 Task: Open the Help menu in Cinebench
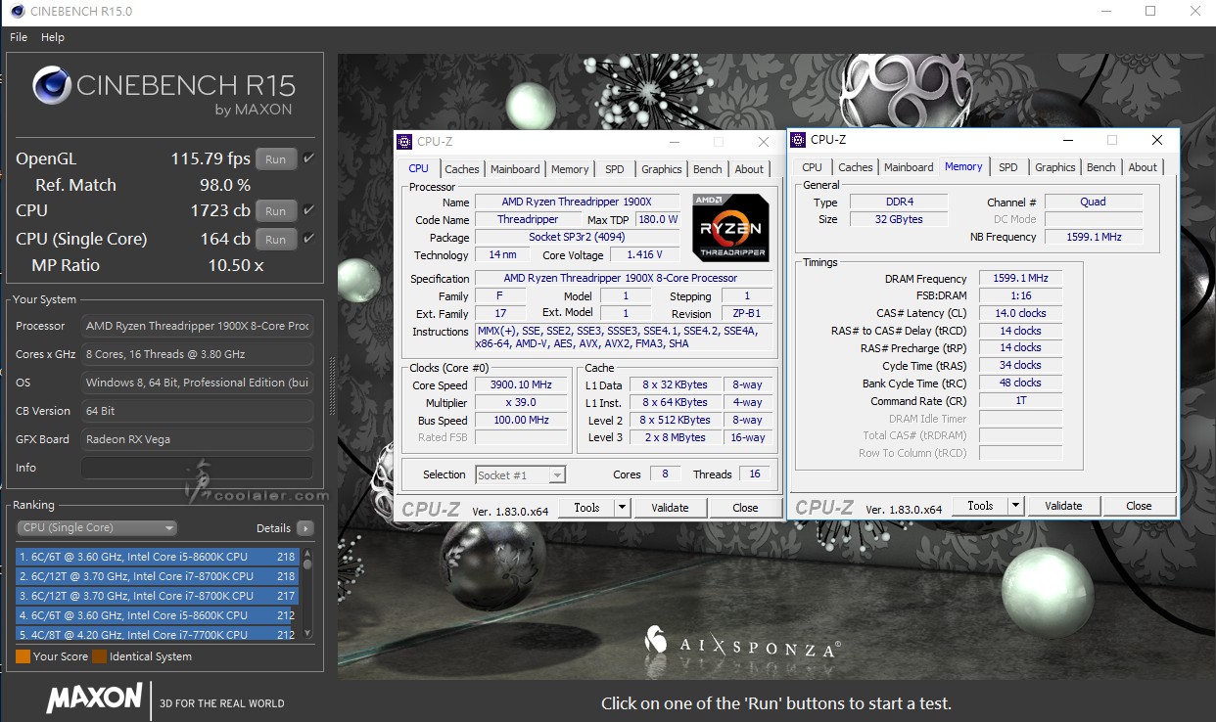point(53,37)
